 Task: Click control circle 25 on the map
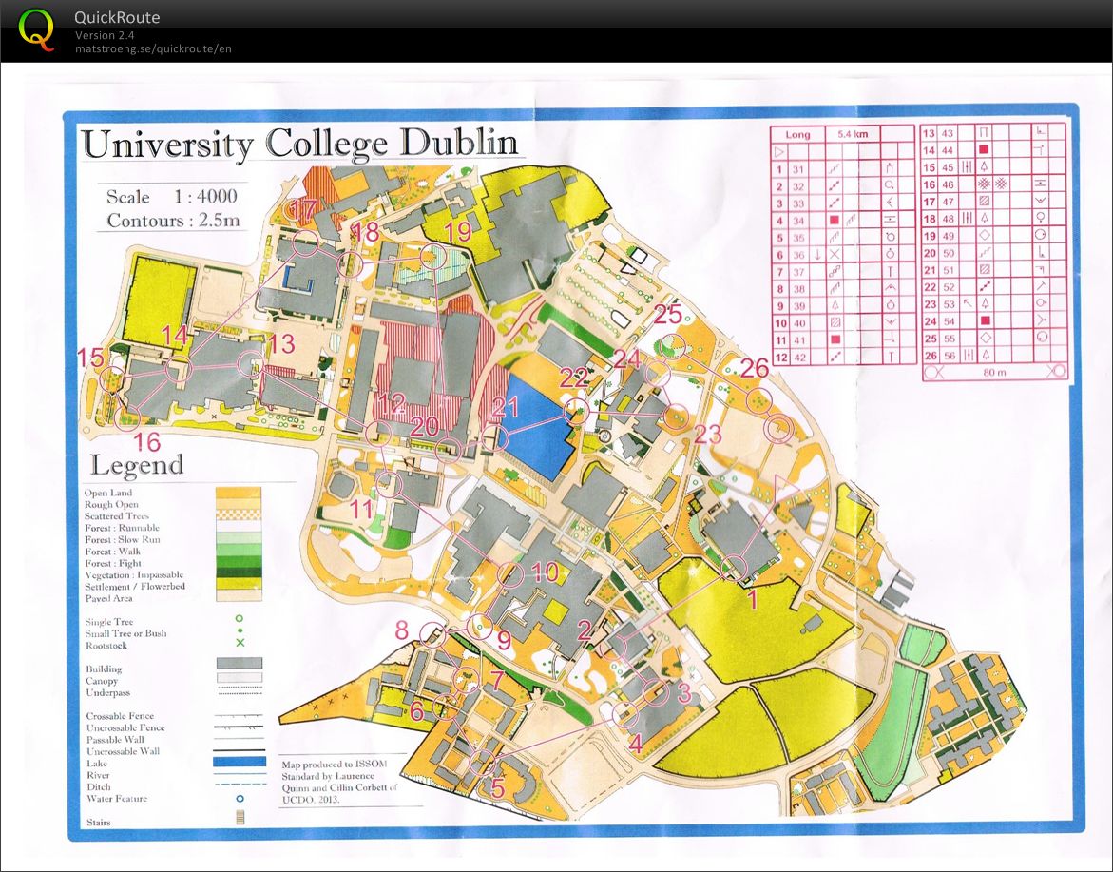pos(672,346)
